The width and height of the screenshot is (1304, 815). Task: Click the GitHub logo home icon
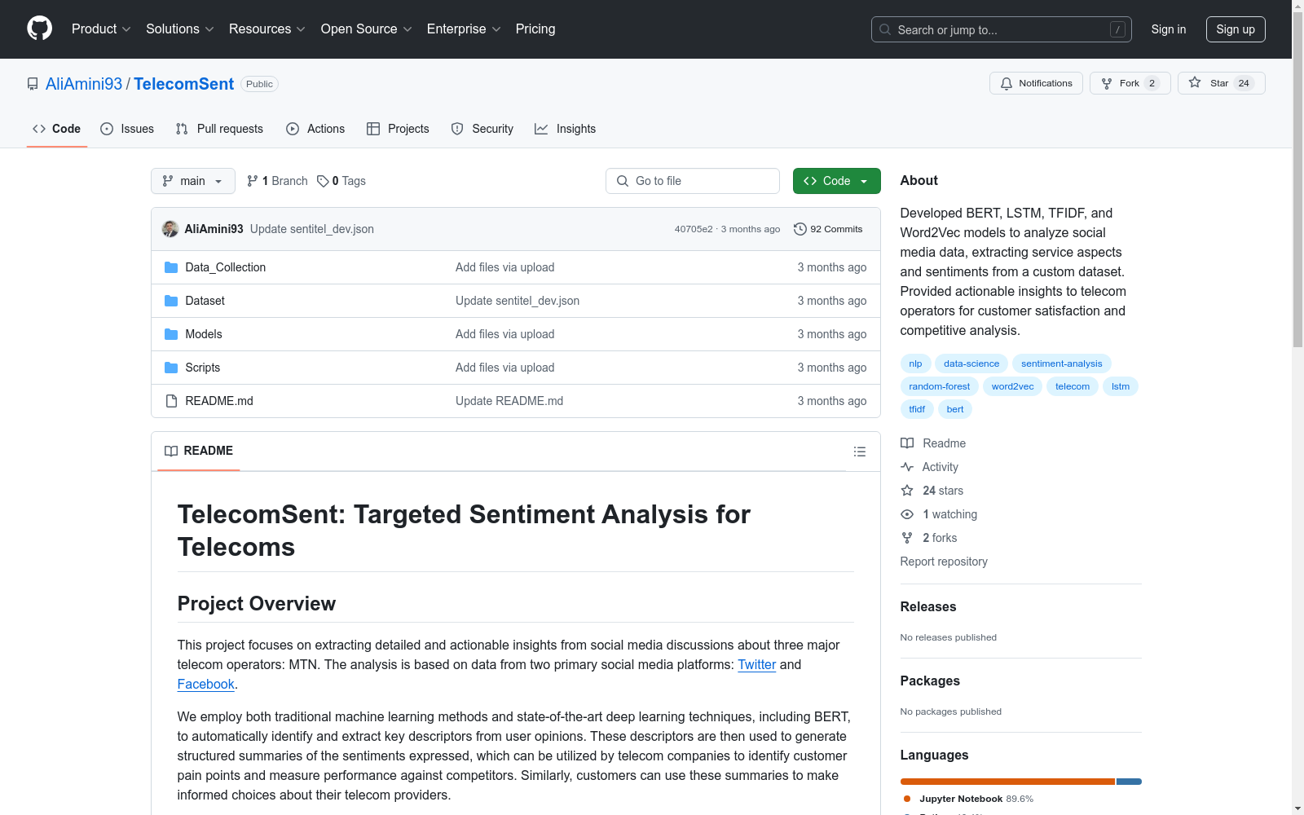[39, 29]
